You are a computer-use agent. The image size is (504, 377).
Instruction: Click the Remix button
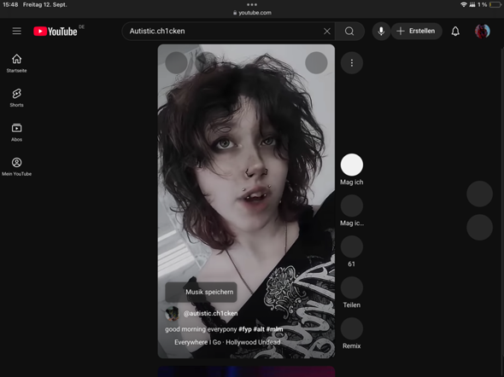point(352,329)
